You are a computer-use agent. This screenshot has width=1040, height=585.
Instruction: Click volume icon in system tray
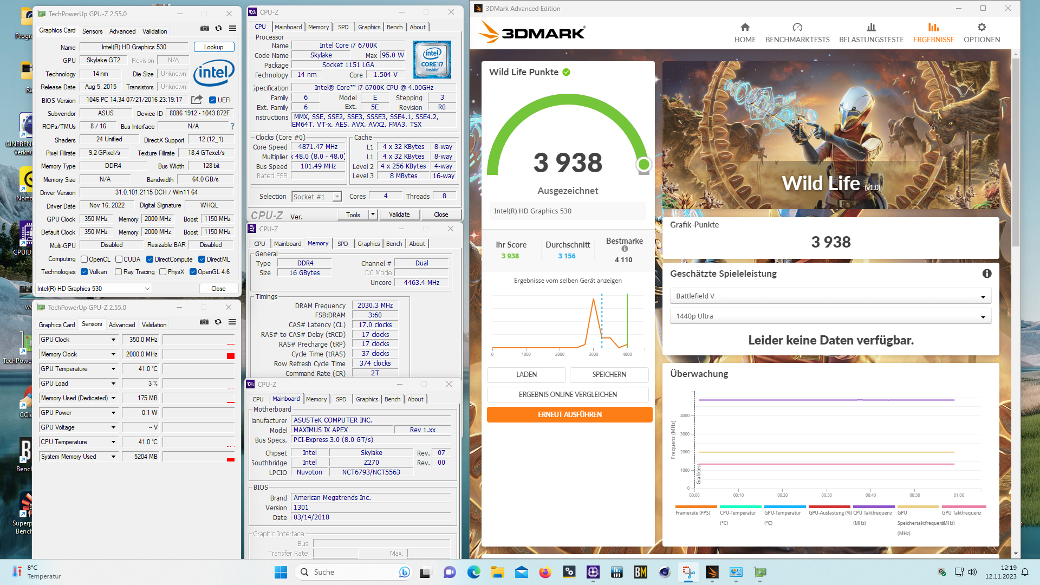972,572
